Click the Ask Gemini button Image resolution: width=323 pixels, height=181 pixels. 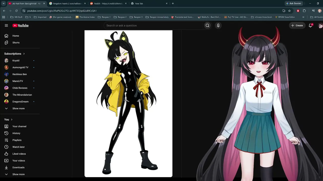tap(293, 4)
